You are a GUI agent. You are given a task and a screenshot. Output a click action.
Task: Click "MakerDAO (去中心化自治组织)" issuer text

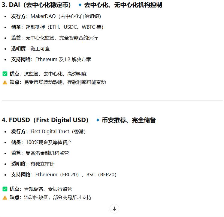point(66,16)
